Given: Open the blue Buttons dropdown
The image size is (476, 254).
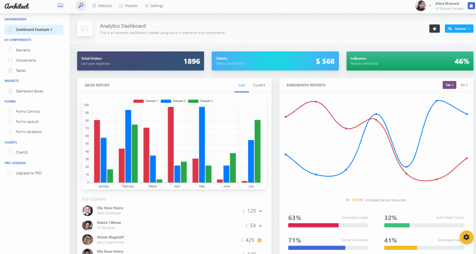Looking at the screenshot, I should 459,29.
